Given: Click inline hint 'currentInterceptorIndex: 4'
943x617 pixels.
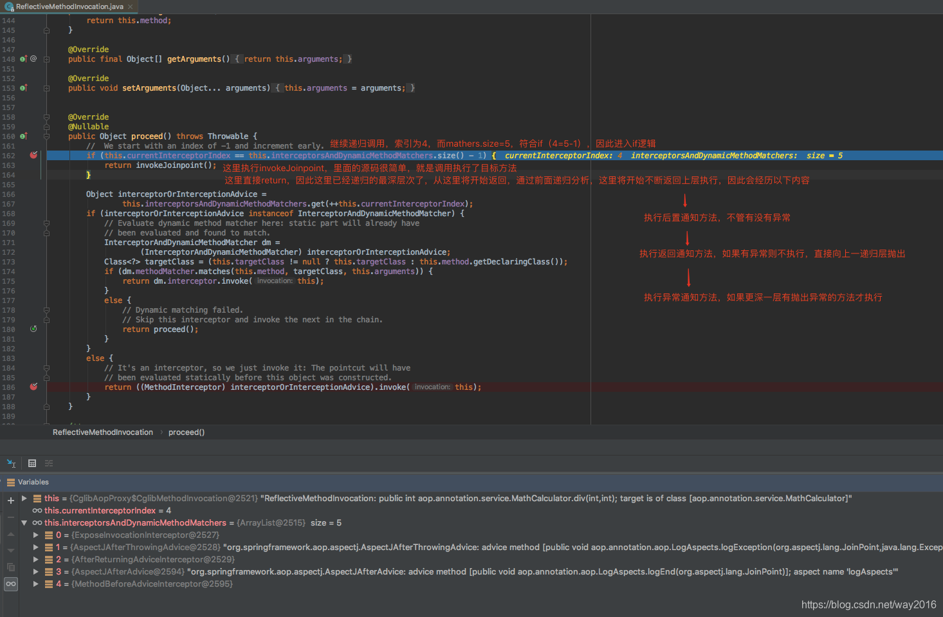Looking at the screenshot, I should [x=563, y=156].
